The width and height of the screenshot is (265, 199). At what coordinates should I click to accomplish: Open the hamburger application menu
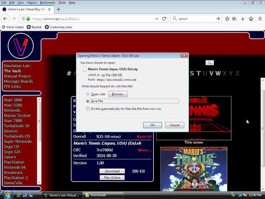(260, 19)
